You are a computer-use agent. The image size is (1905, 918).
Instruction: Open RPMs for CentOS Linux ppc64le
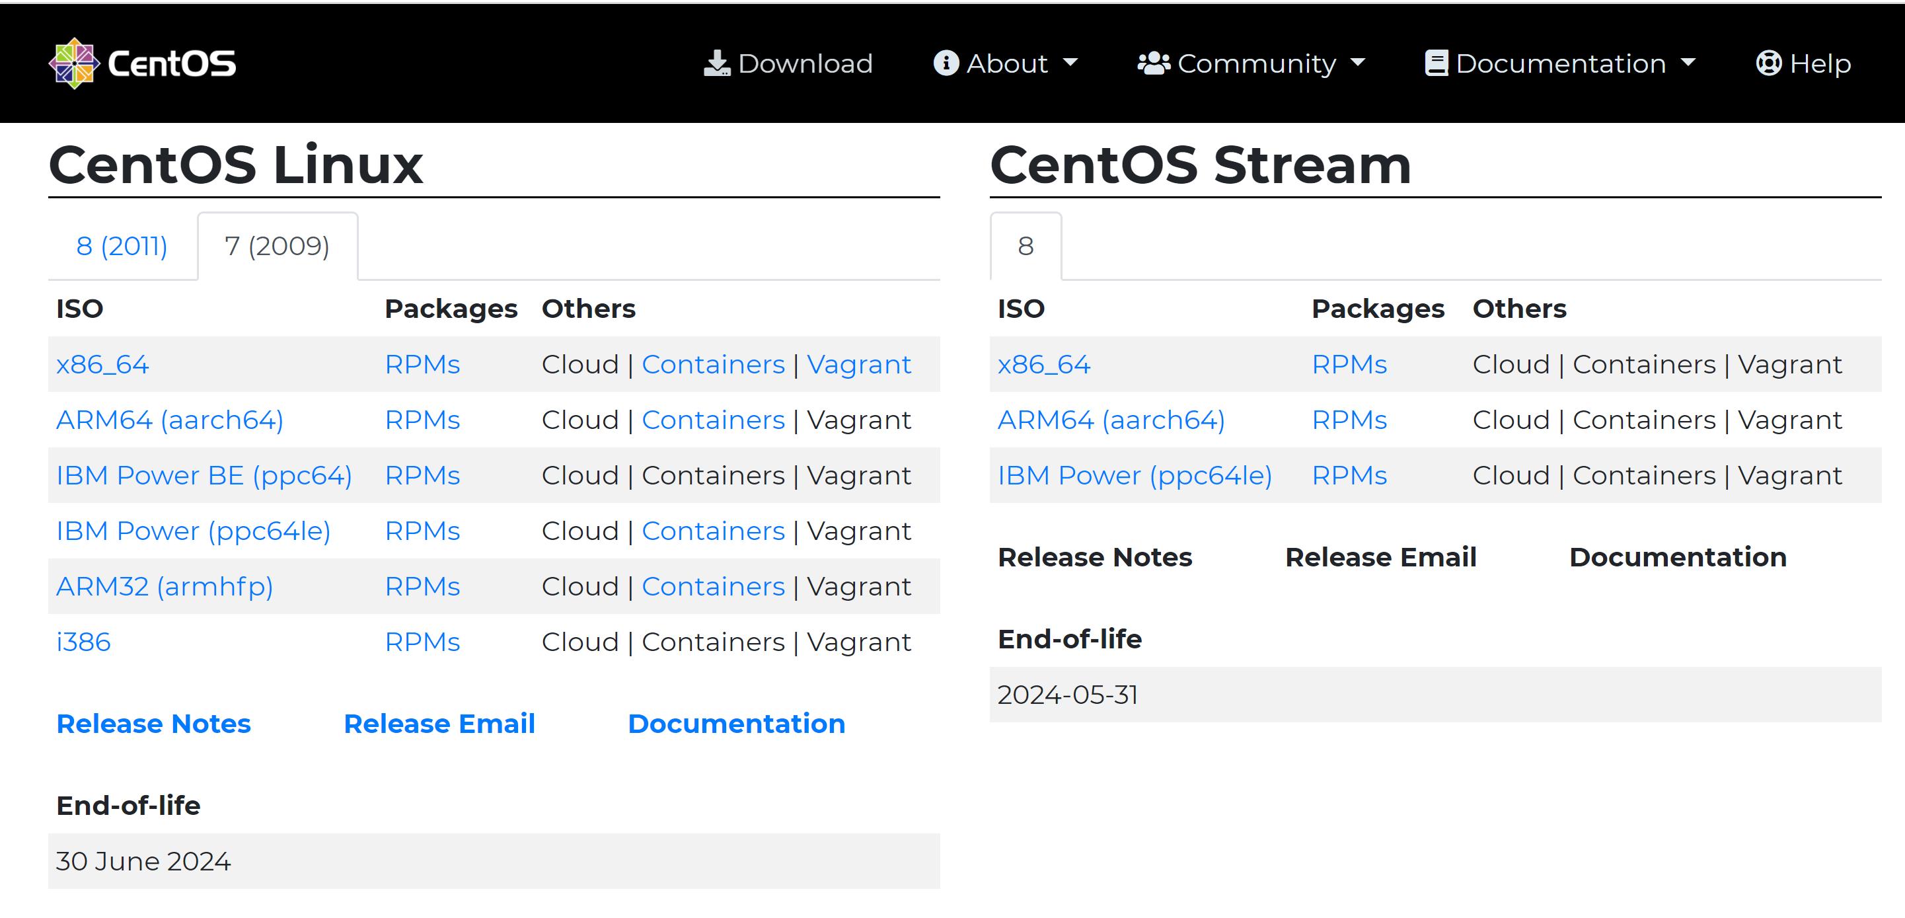point(422,531)
